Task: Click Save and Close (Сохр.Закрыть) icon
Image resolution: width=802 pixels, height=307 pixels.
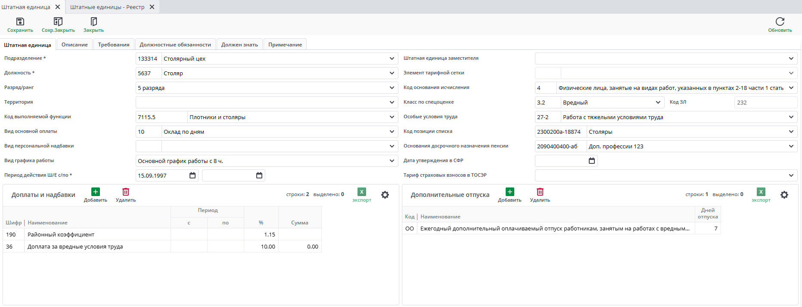Action: pyautogui.click(x=58, y=22)
